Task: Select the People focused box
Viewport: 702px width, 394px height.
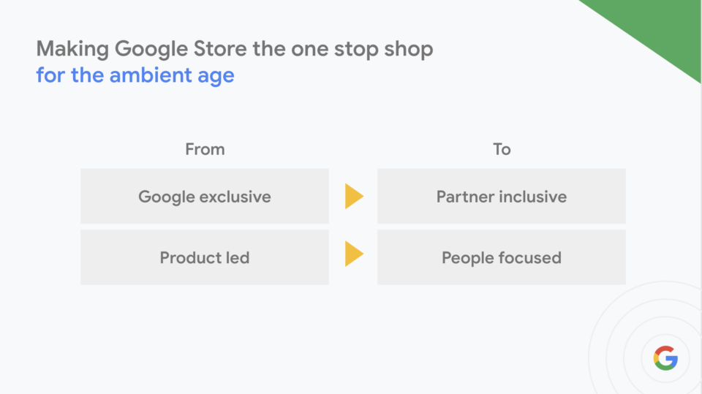Action: [502, 257]
